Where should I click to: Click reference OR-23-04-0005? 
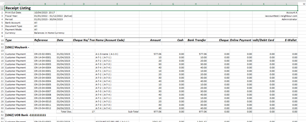pyautogui.click(x=45, y=85)
